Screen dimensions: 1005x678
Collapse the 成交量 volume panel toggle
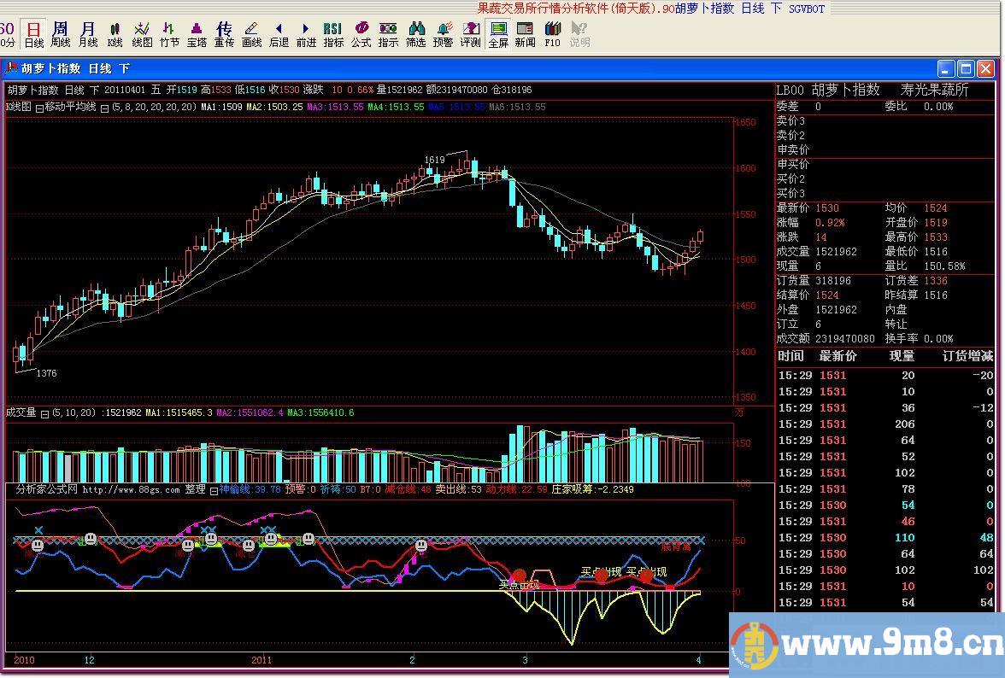(44, 413)
